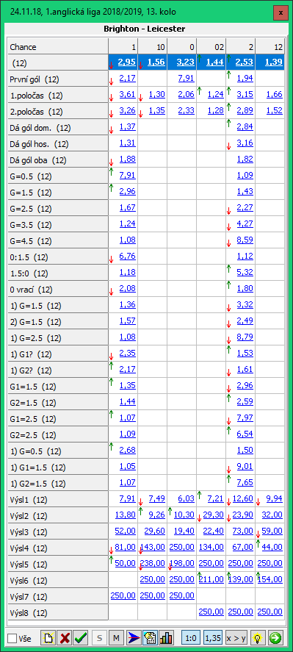Toggle the 1:0 score button
This screenshot has height=652, width=293.
click(191, 638)
